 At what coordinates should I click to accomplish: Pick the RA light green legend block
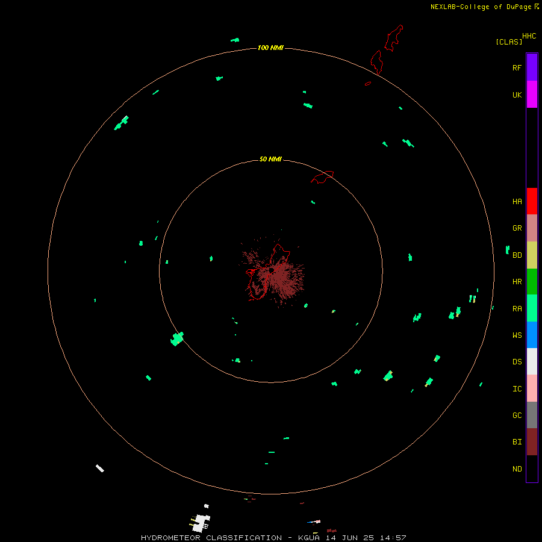tap(532, 308)
